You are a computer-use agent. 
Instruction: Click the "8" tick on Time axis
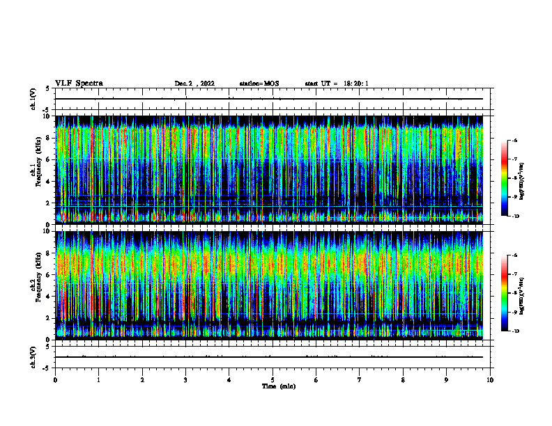click(403, 380)
